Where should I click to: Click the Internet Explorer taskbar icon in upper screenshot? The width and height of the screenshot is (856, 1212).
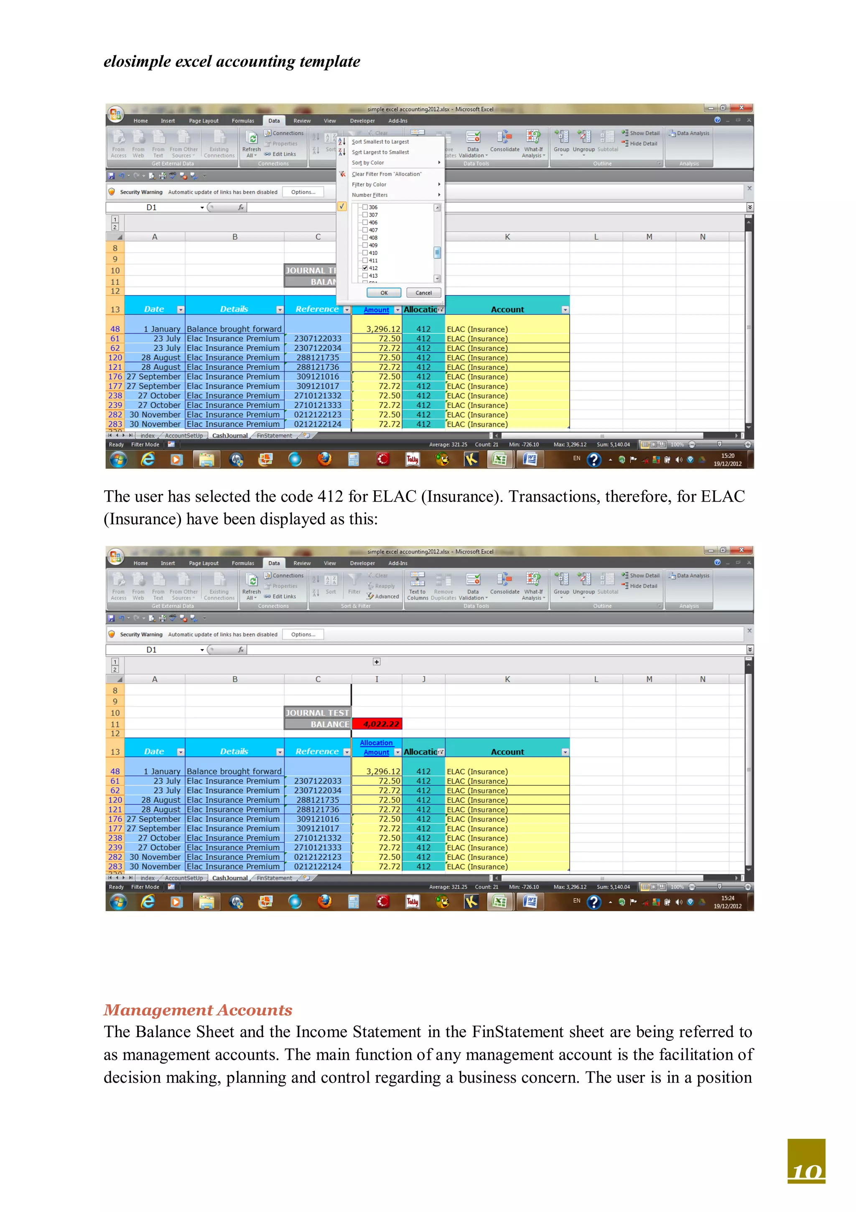[x=148, y=459]
